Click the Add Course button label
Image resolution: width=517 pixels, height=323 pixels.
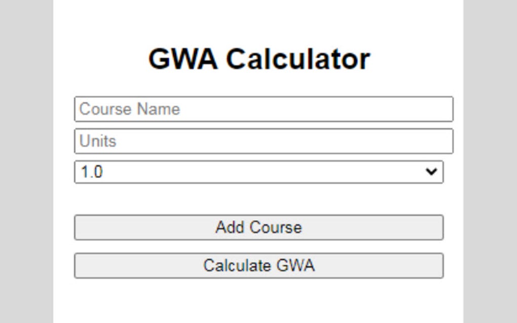(258, 227)
